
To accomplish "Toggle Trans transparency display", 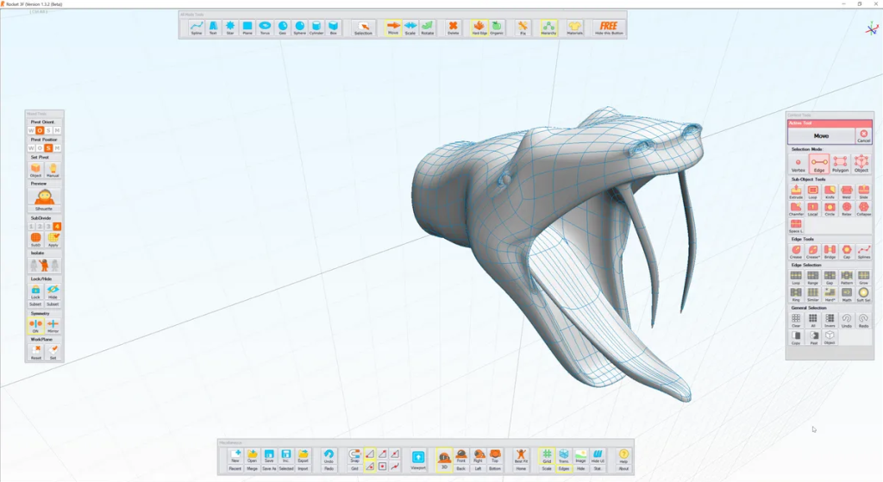I will [564, 455].
